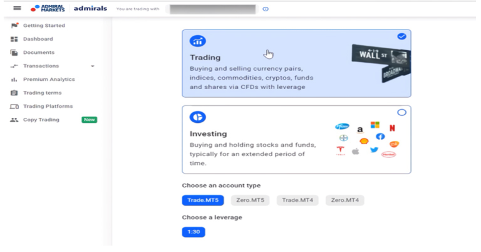
Task: Click the blue Trading chart icon
Action: coord(197,41)
